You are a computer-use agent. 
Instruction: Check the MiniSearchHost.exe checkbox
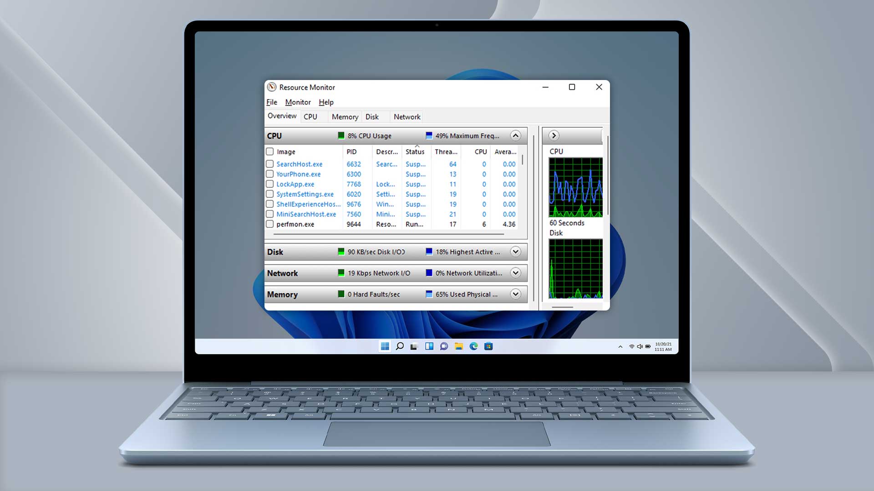[269, 214]
